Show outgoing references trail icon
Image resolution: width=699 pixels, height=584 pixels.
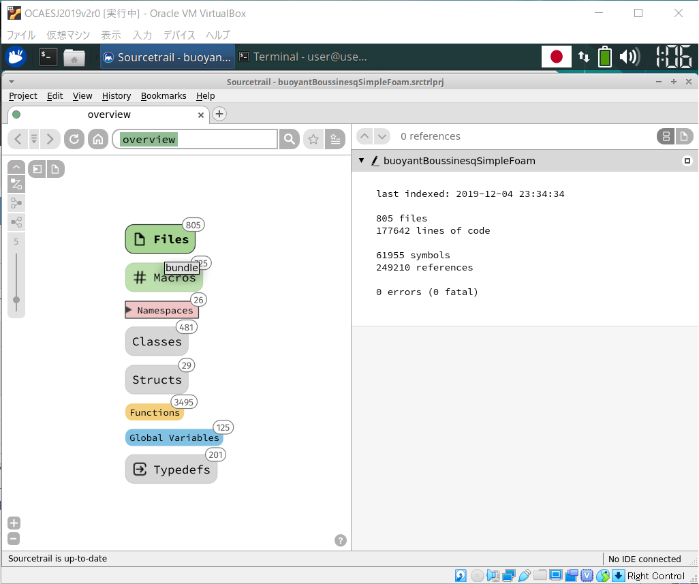[16, 222]
